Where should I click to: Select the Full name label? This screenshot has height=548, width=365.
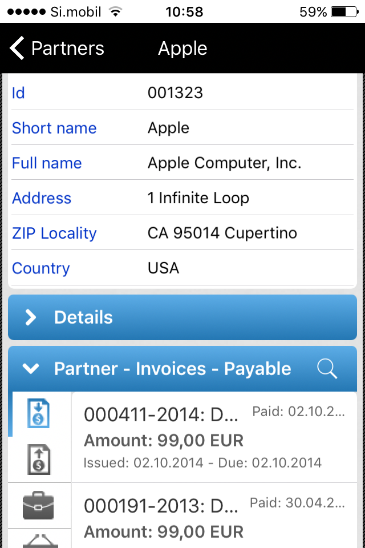[x=47, y=163]
